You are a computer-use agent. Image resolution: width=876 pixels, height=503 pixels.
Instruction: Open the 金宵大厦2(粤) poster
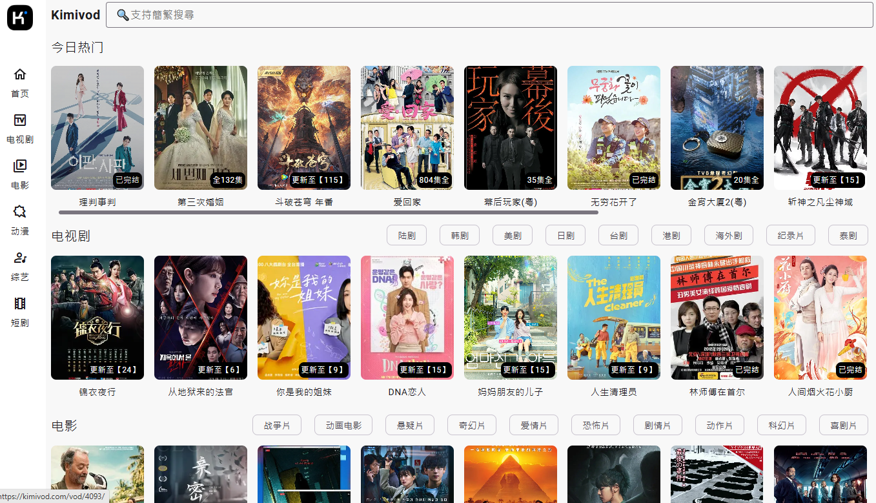click(717, 128)
